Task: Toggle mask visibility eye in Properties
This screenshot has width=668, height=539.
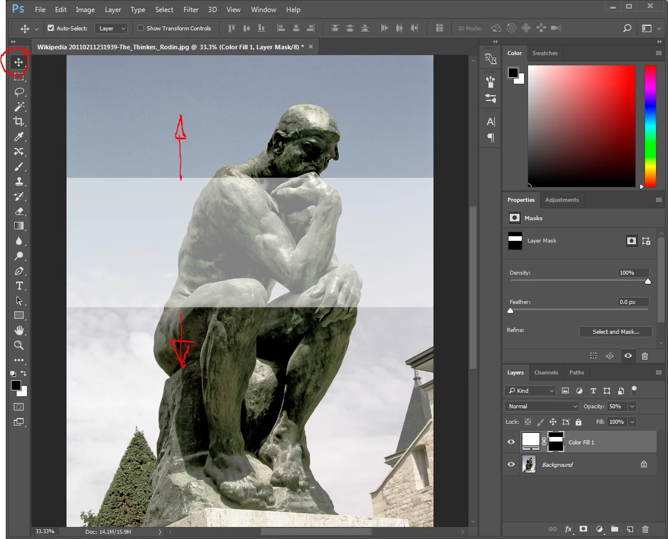Action: pos(628,356)
